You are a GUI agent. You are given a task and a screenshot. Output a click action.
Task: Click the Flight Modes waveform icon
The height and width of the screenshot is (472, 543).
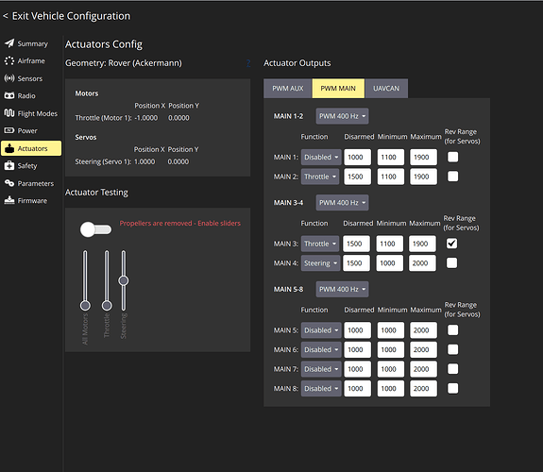click(x=9, y=113)
